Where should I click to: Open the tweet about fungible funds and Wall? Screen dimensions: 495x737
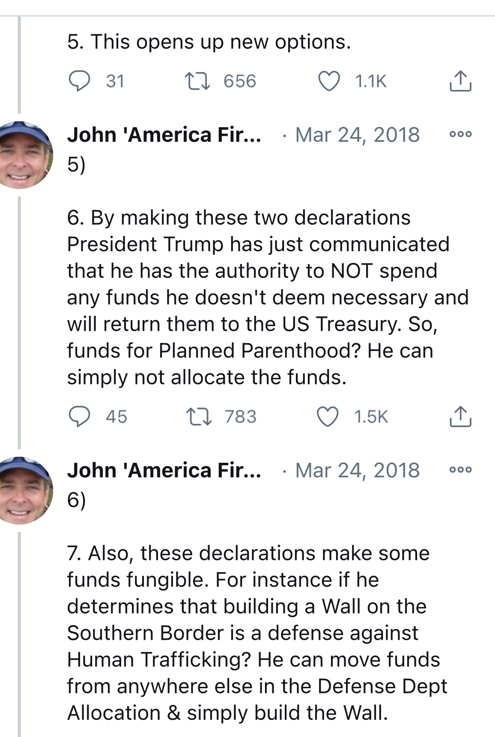257,633
